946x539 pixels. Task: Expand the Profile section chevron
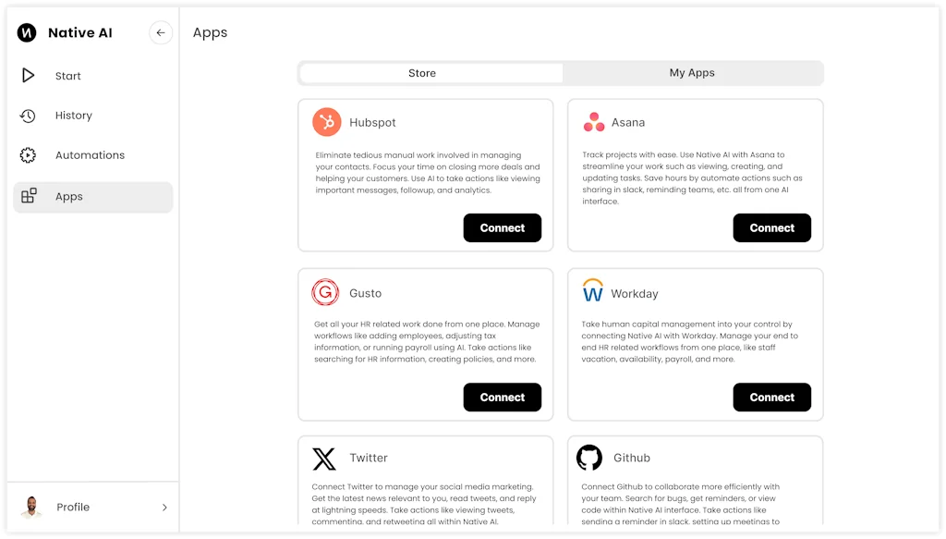click(x=164, y=507)
